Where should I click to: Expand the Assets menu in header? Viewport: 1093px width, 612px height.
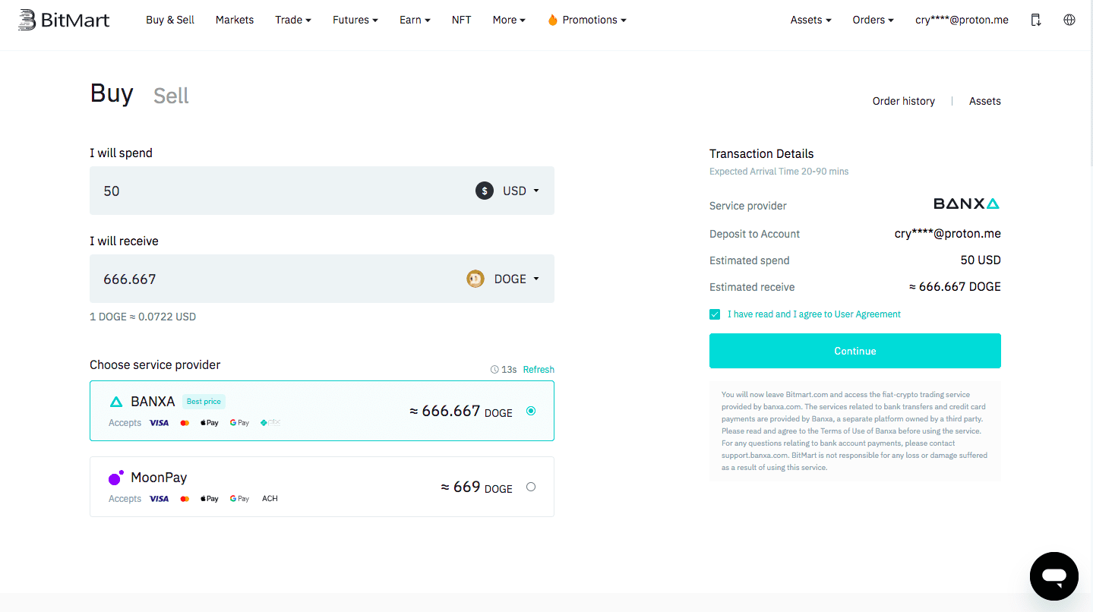pyautogui.click(x=810, y=20)
